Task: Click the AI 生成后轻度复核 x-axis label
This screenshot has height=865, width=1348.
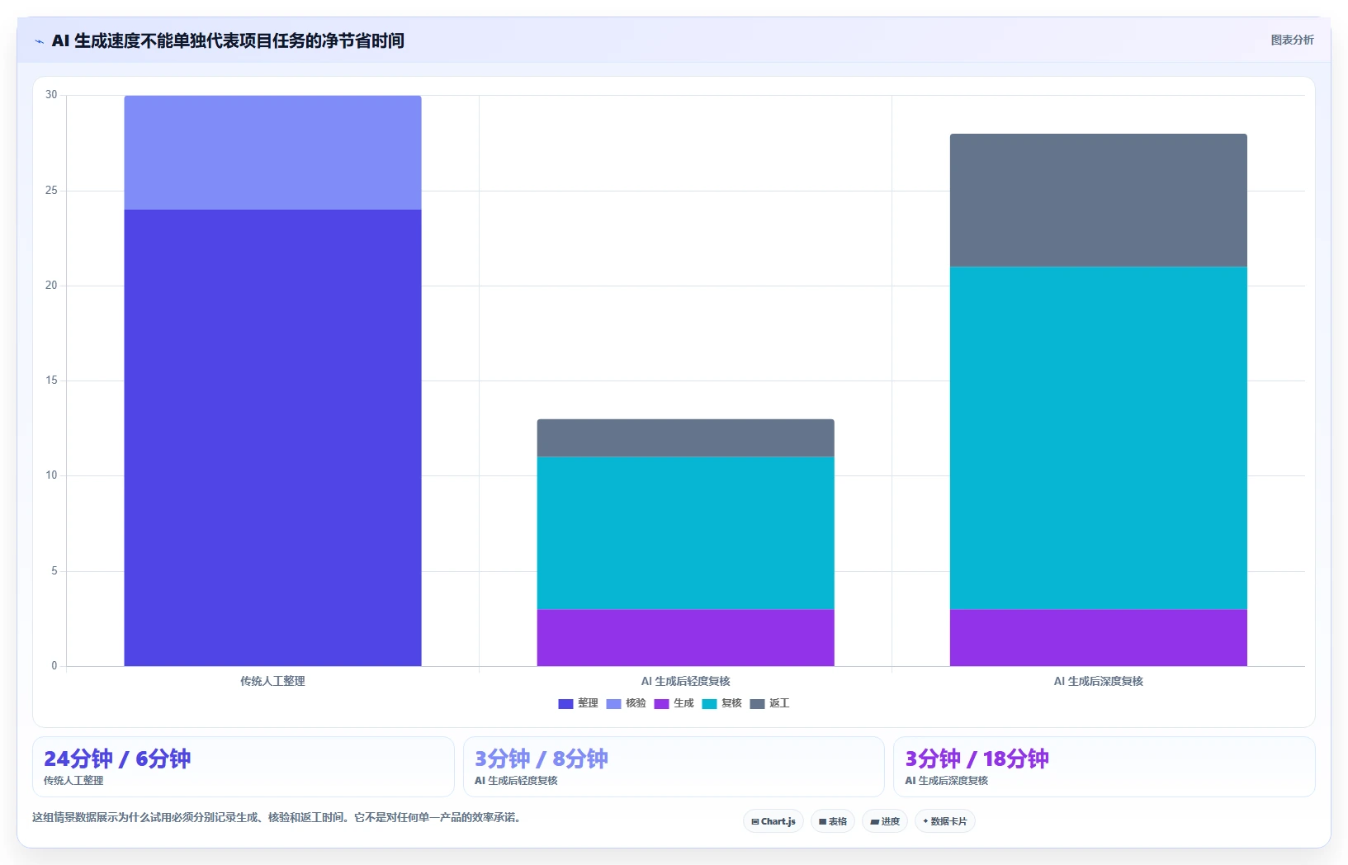Action: point(685,681)
